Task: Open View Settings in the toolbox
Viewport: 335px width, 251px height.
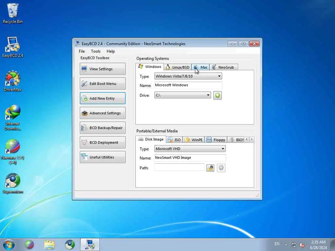Action: click(102, 69)
